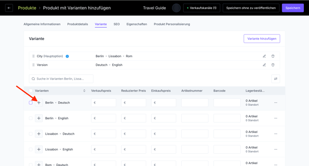Click Verkaufspreis field for Berlin Deutsch
This screenshot has width=309, height=166.
point(104,103)
